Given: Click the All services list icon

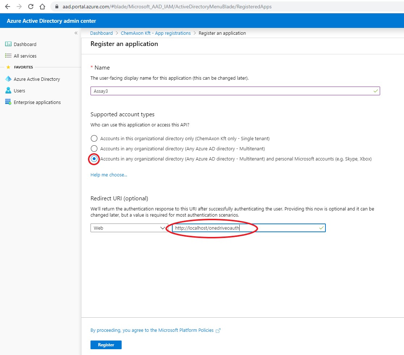Looking at the screenshot, I should [x=8, y=55].
